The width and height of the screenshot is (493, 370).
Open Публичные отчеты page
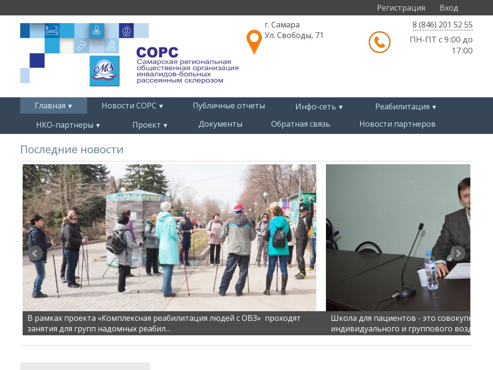click(x=229, y=106)
